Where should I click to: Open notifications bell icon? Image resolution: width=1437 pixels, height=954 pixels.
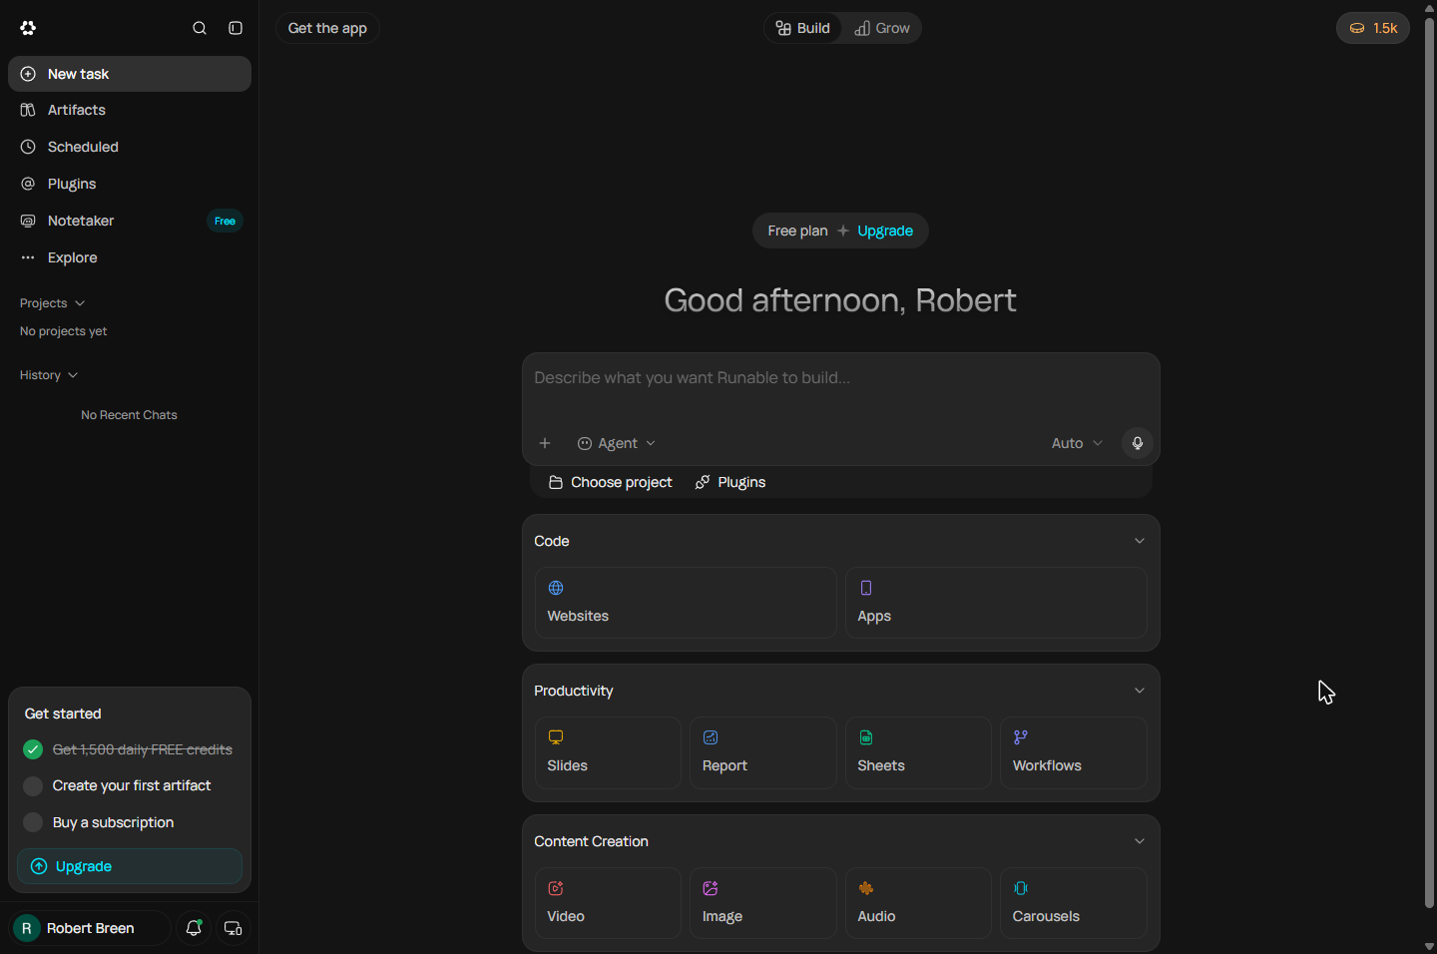(194, 928)
